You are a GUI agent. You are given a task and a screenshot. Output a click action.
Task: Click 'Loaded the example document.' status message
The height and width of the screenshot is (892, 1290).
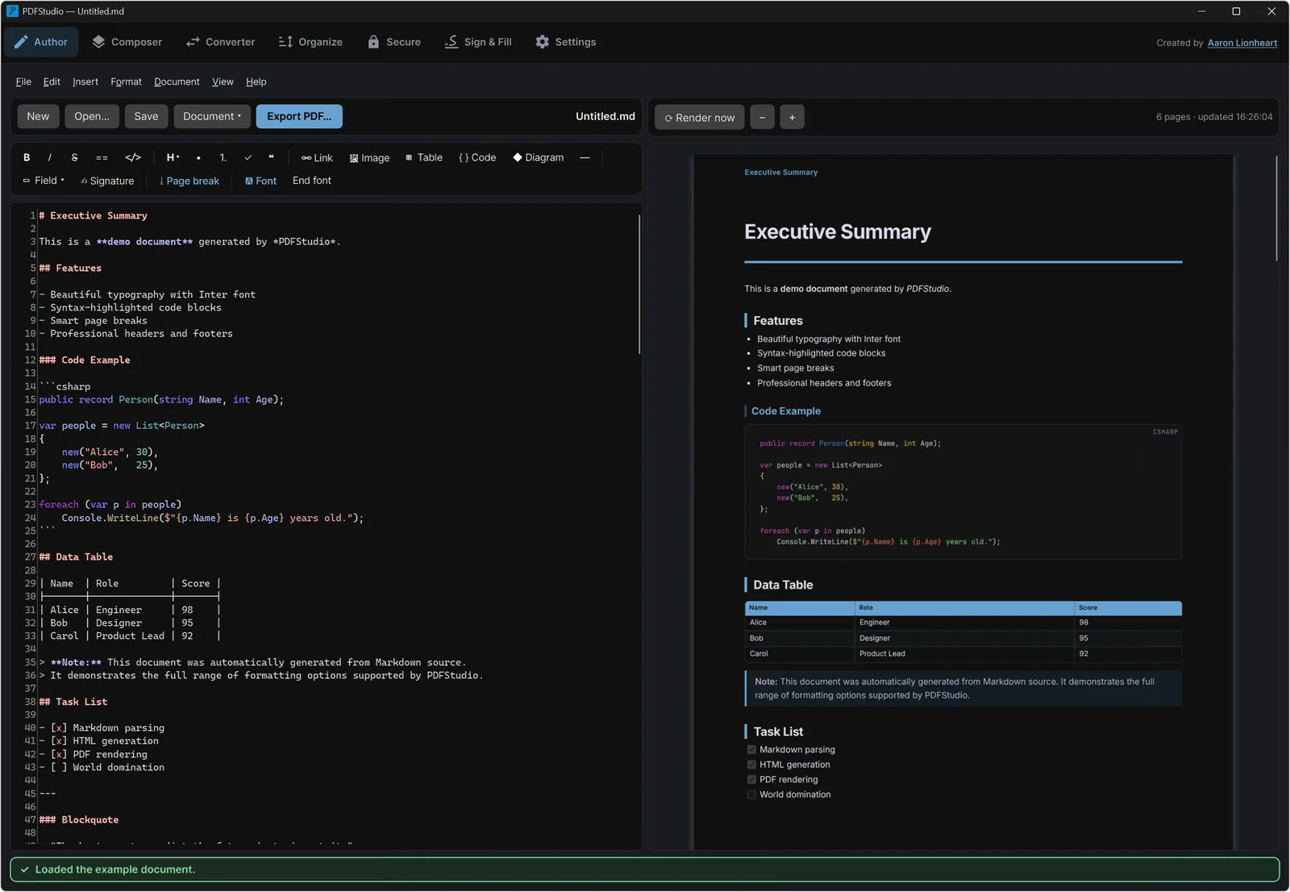pos(115,869)
